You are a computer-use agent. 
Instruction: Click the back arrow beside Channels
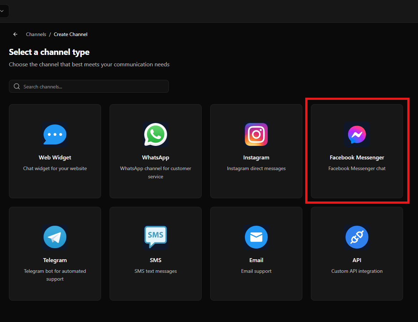click(15, 34)
